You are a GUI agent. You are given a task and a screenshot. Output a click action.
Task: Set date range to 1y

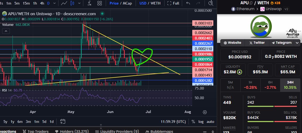(12, 122)
